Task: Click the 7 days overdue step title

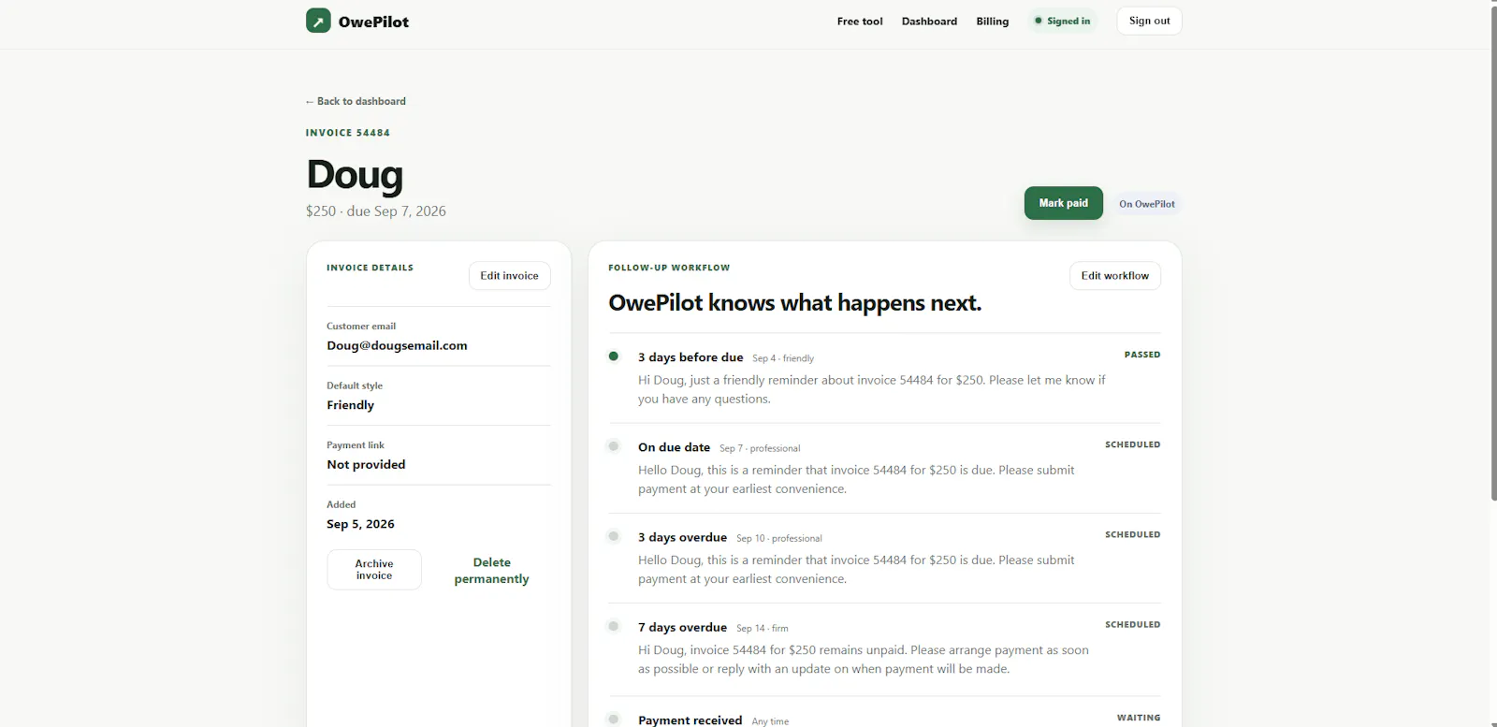Action: point(682,627)
